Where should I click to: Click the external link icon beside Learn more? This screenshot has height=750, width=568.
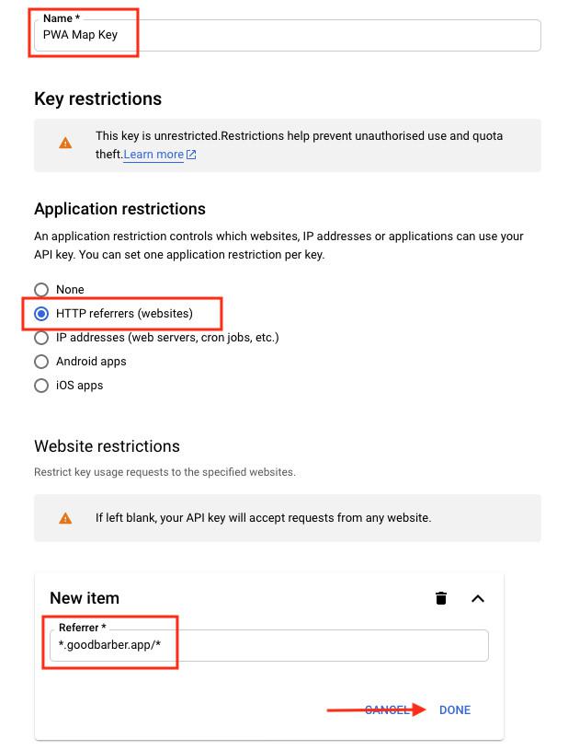pyautogui.click(x=191, y=155)
